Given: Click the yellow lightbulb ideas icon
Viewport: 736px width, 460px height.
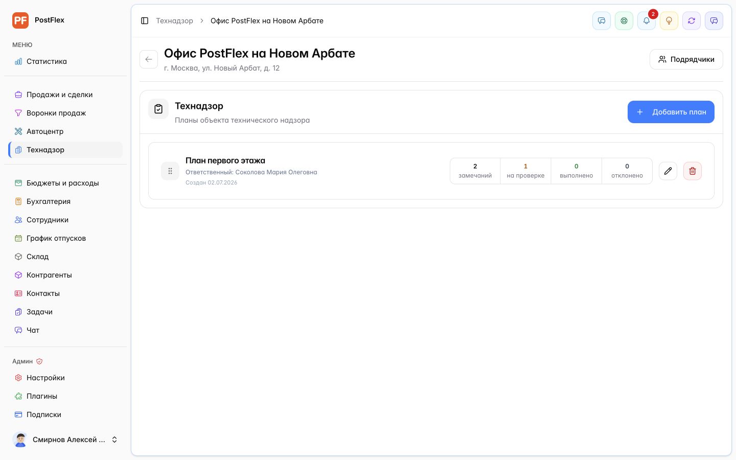Looking at the screenshot, I should click(669, 21).
